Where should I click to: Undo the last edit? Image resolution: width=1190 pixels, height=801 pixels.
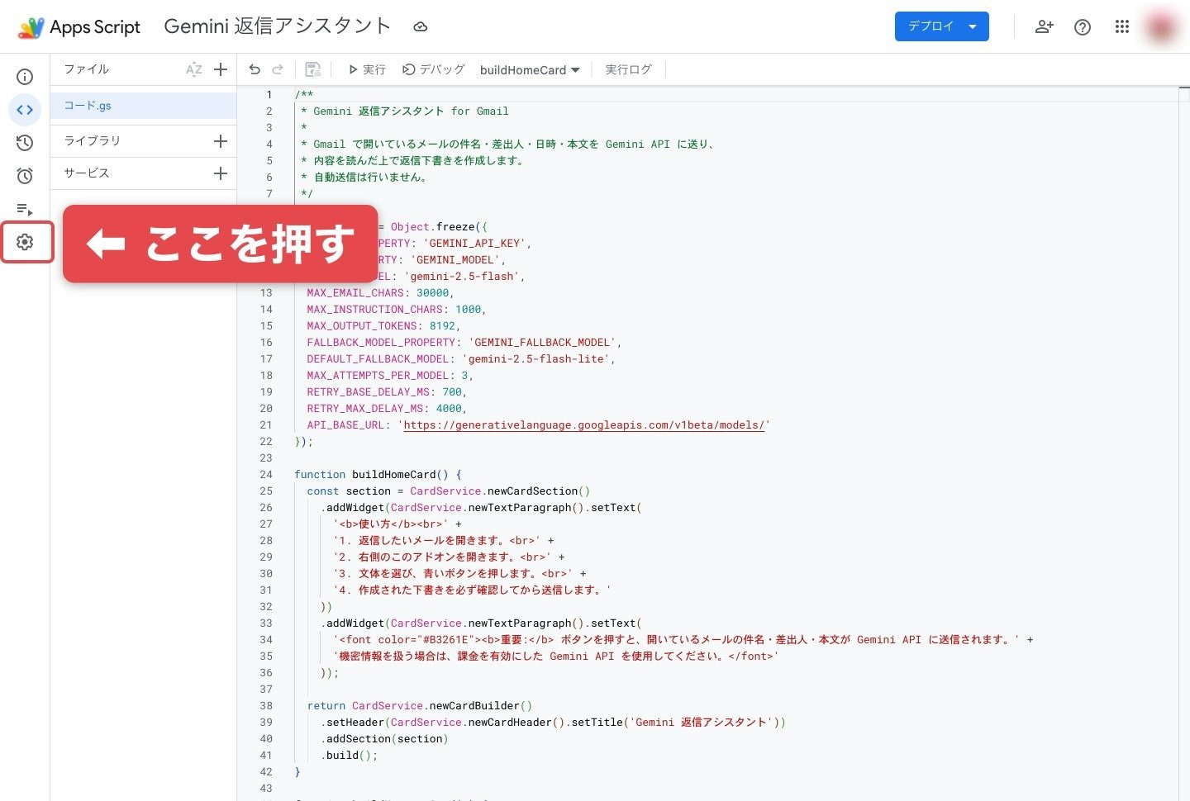pyautogui.click(x=255, y=70)
